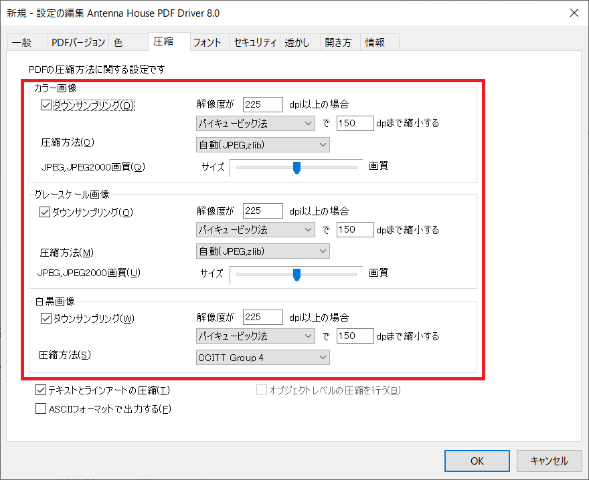The height and width of the screenshot is (480, 589).
Task: Click カラー画像 解像度 225 input field
Action: click(262, 104)
